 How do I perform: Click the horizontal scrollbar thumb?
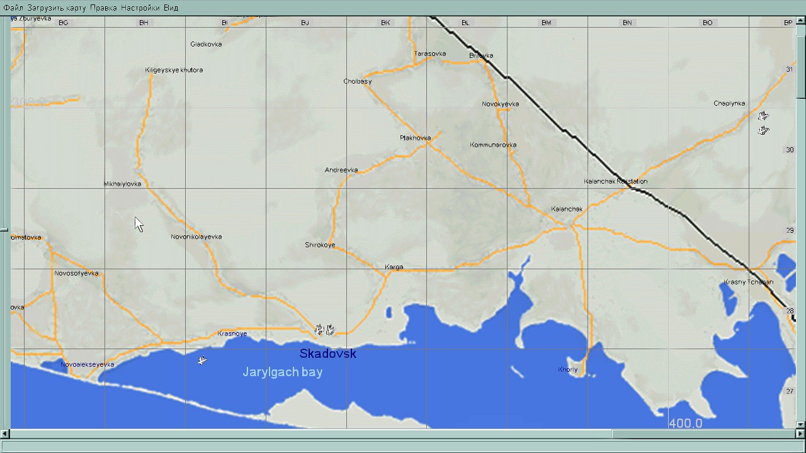tap(703, 433)
